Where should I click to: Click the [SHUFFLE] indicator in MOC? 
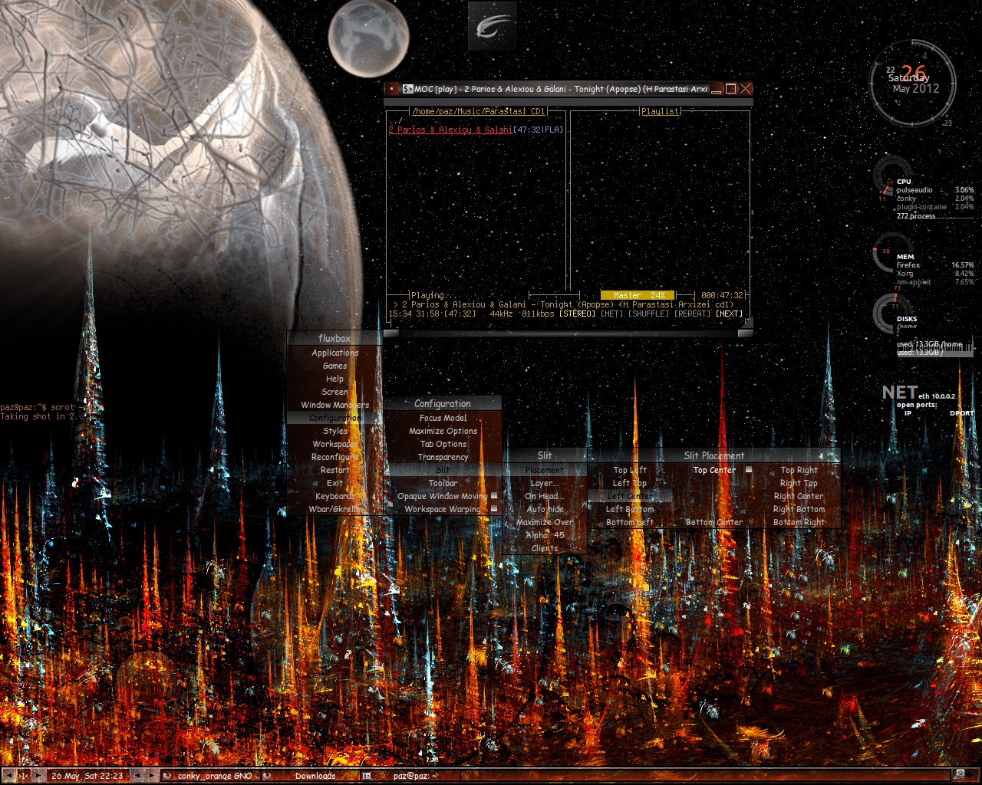pos(648,314)
